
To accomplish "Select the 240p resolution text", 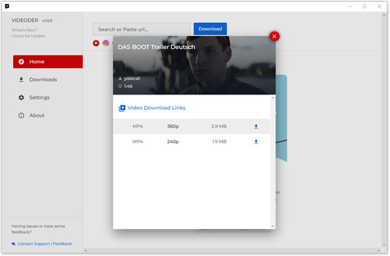I will click(x=173, y=141).
